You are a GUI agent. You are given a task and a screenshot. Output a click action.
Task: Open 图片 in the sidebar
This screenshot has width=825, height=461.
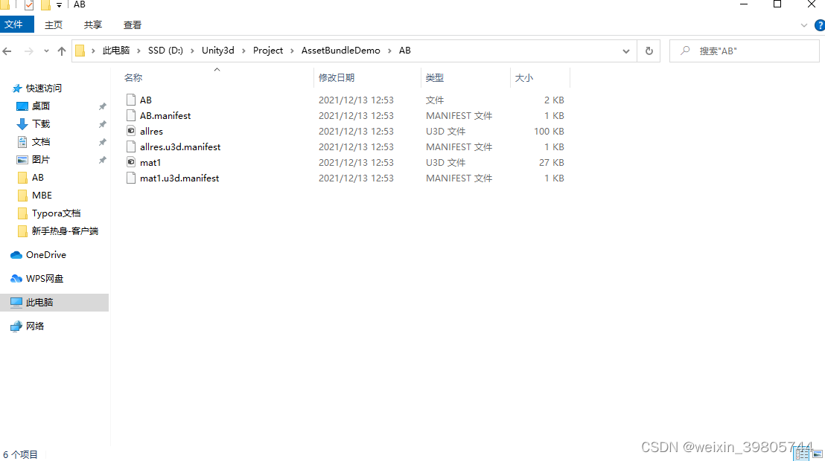(41, 160)
